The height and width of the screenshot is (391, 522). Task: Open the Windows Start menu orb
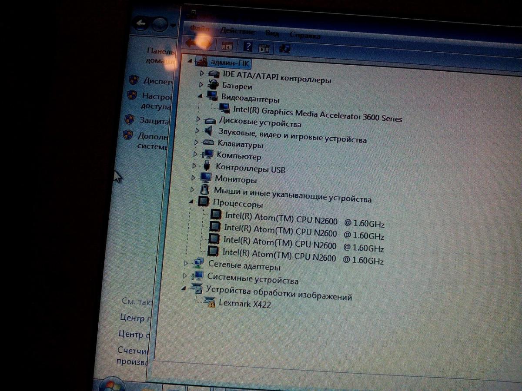(112, 385)
